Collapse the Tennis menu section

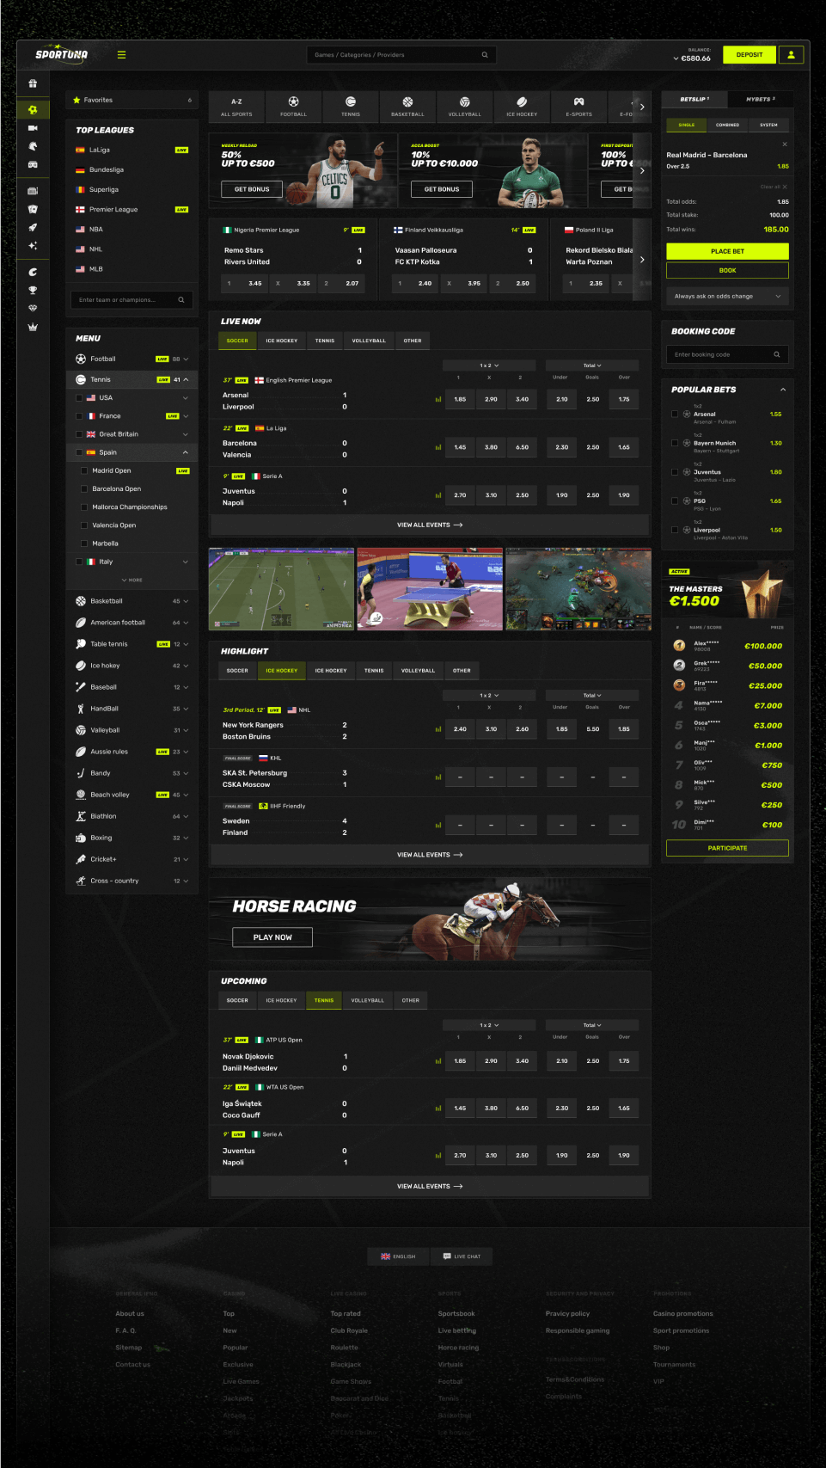click(x=186, y=379)
